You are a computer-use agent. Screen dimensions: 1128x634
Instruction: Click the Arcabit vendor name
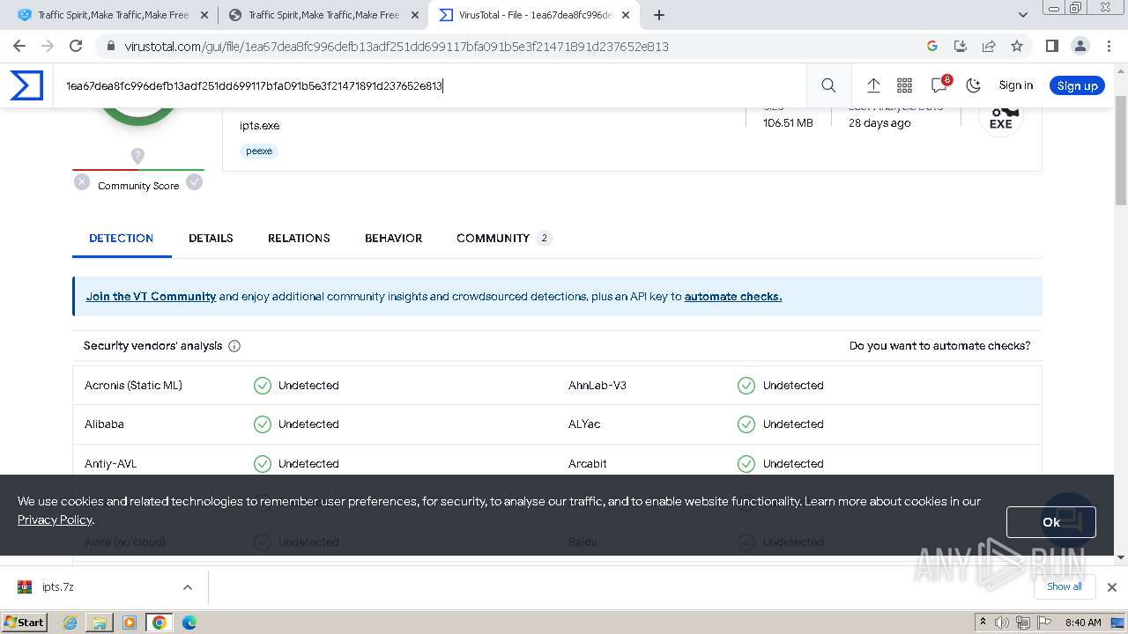[588, 464]
